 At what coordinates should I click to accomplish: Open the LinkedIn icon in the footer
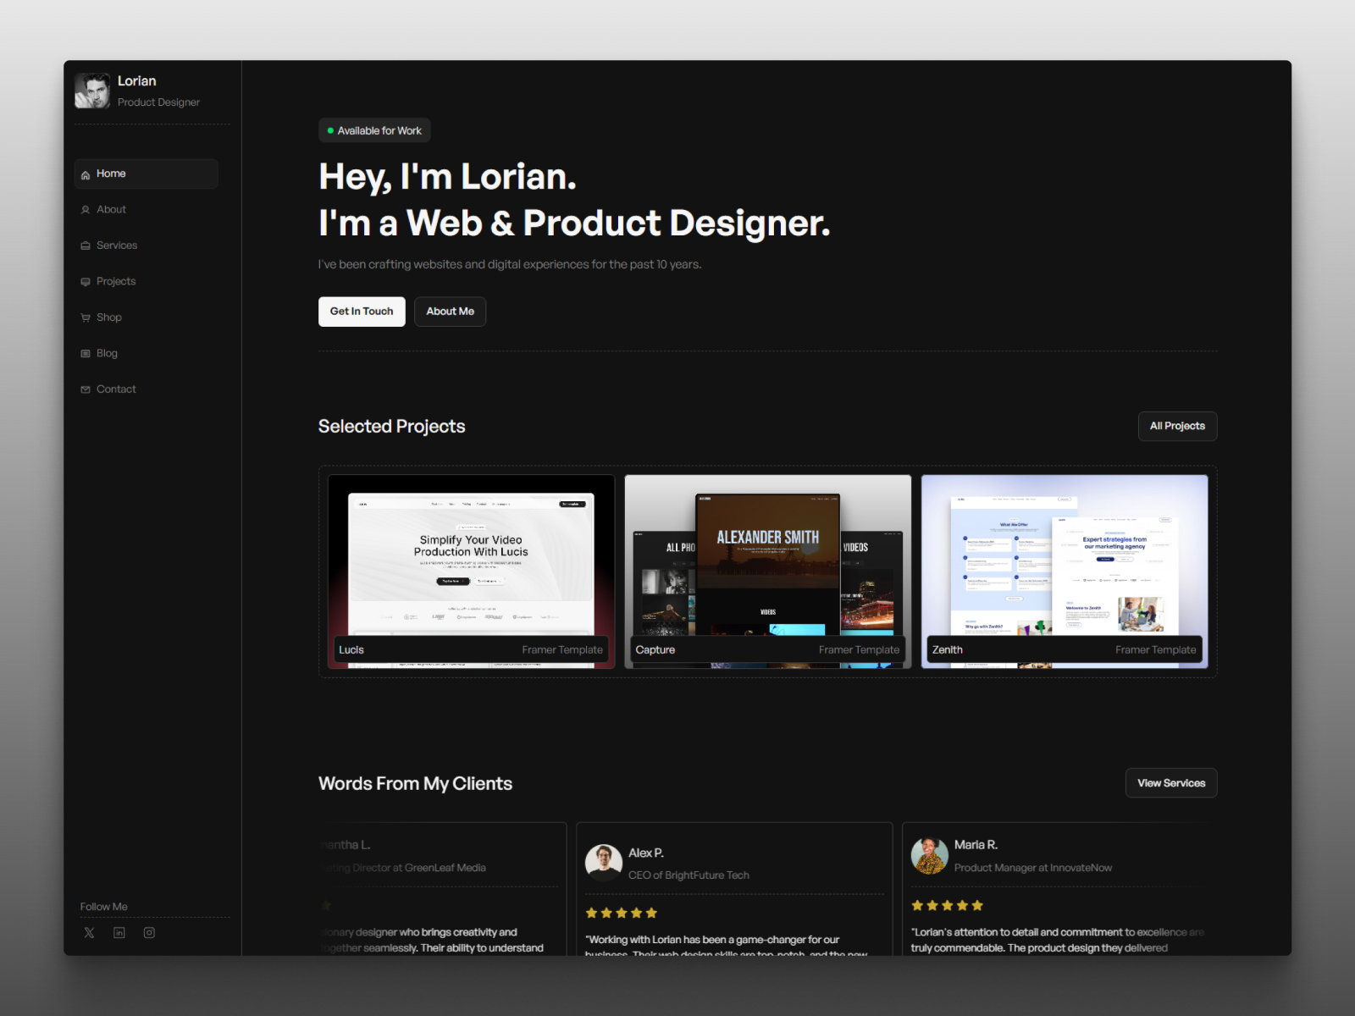click(x=119, y=932)
